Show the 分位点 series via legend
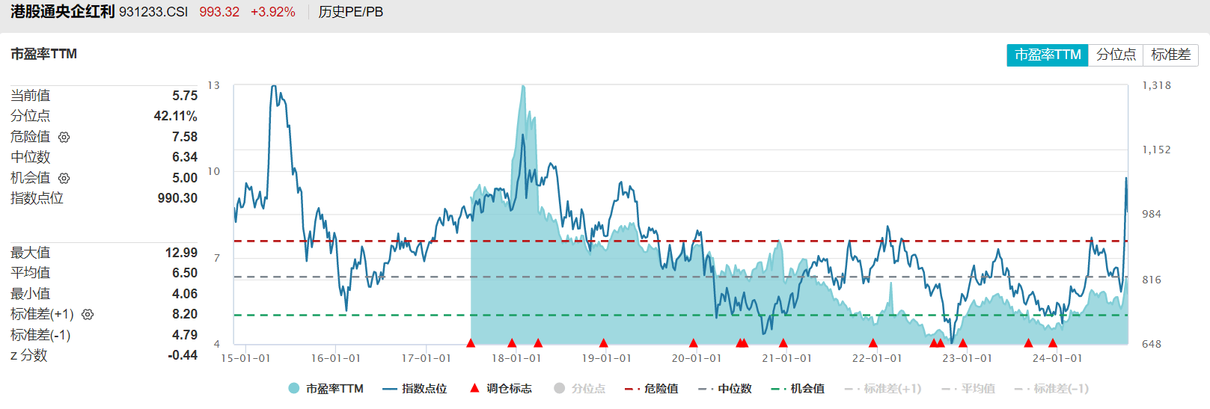This screenshot has height=409, width=1210. tap(580, 389)
